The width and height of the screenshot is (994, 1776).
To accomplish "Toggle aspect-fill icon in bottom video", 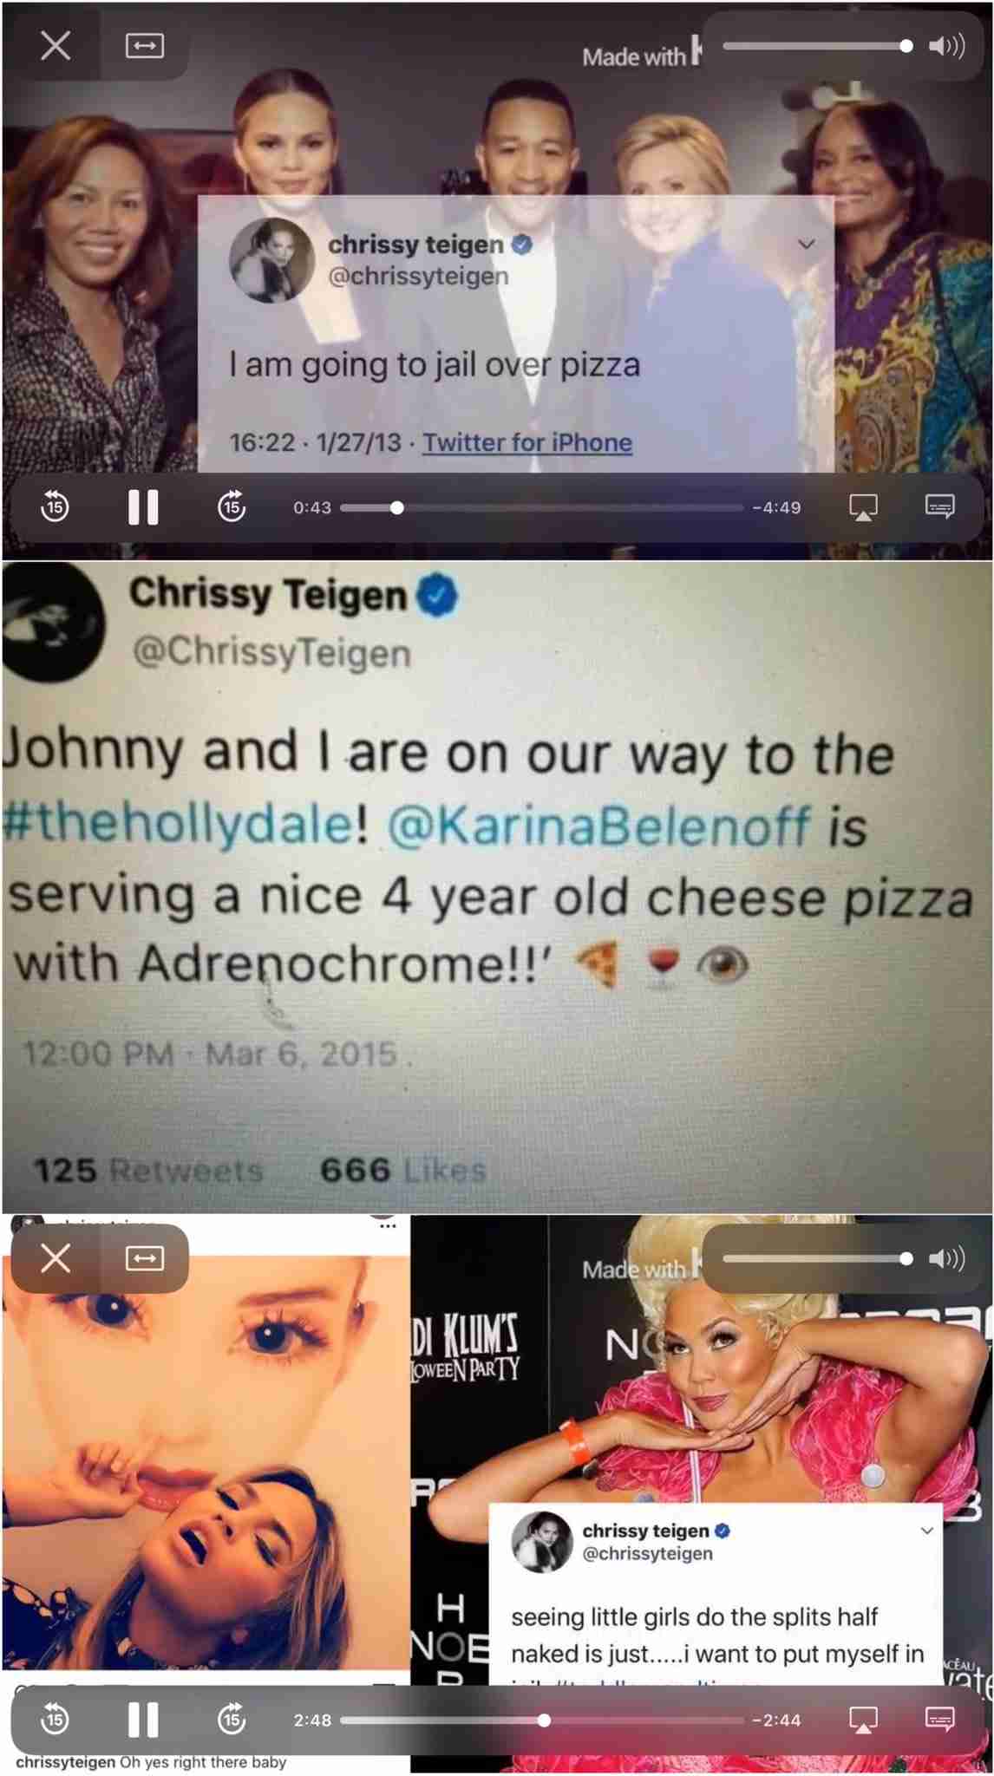I will [144, 1258].
